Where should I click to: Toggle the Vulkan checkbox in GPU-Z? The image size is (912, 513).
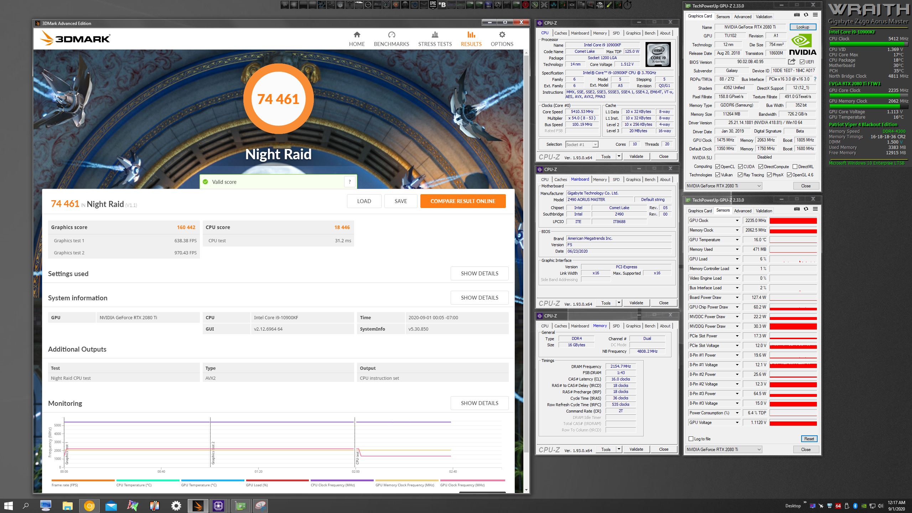(x=717, y=175)
